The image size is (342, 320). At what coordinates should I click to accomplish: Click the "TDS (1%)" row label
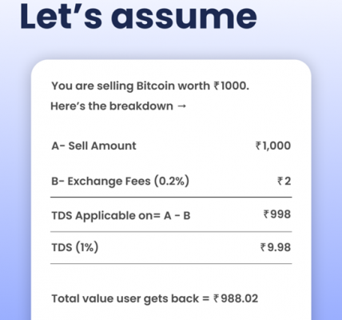[75, 247]
